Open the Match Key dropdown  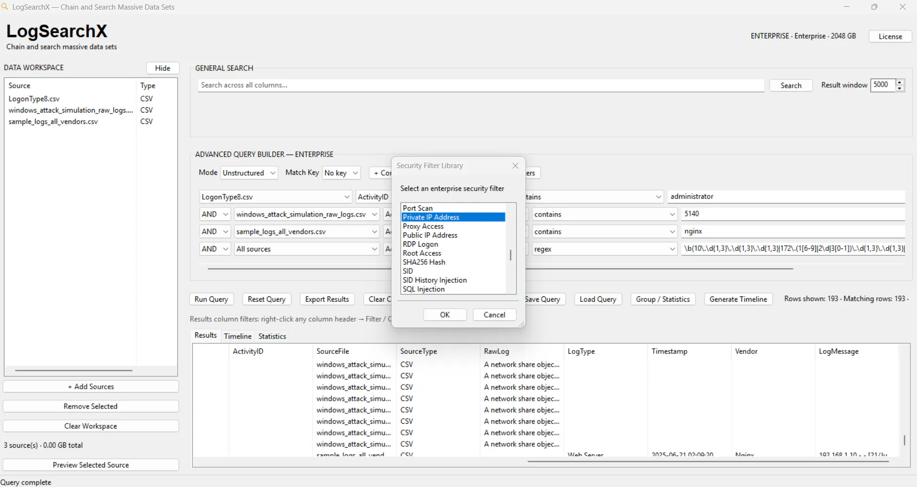pyautogui.click(x=341, y=173)
